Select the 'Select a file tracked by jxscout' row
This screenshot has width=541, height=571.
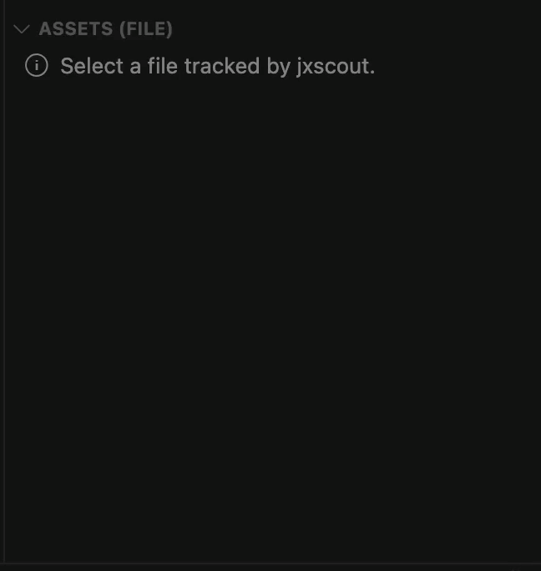pyautogui.click(x=217, y=66)
